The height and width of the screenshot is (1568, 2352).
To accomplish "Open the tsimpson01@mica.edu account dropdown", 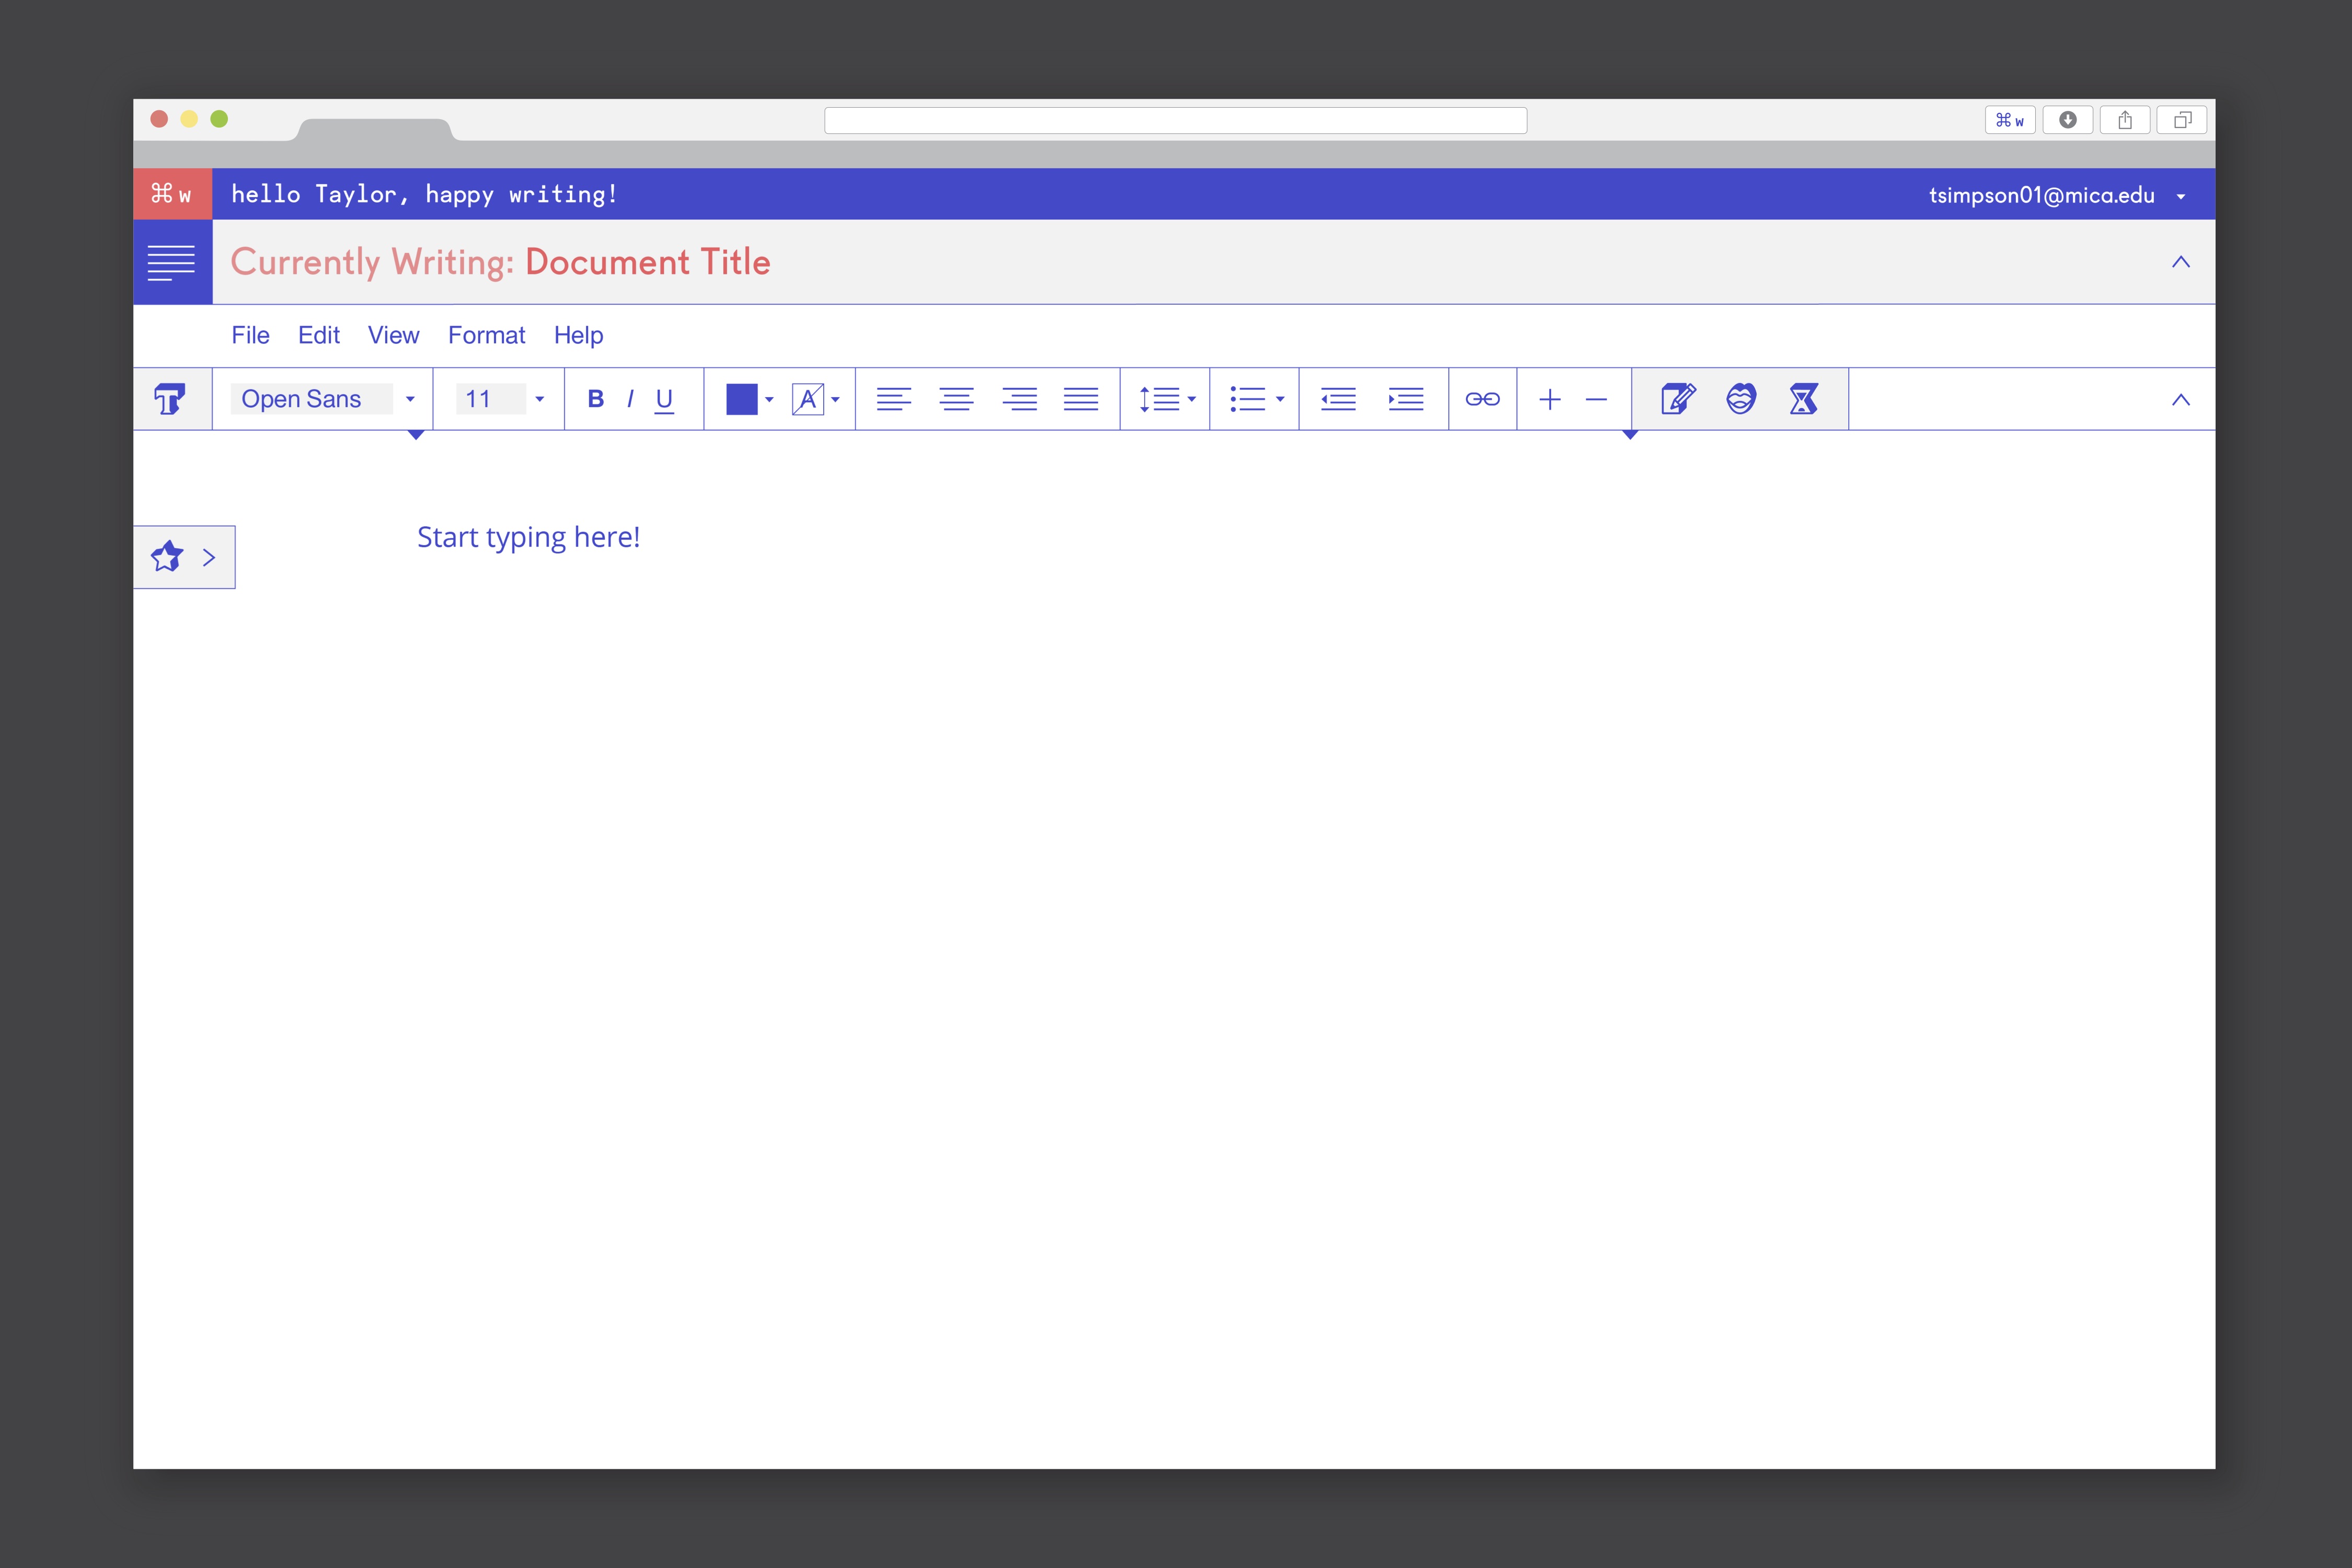I will click(x=2181, y=196).
